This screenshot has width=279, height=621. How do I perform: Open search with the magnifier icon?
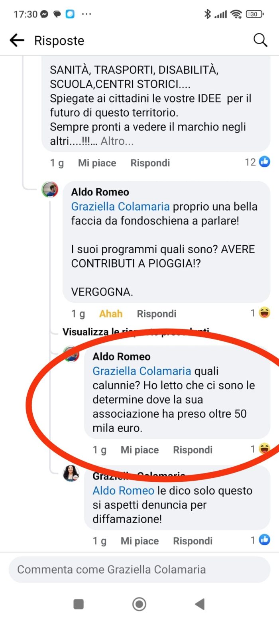[260, 40]
